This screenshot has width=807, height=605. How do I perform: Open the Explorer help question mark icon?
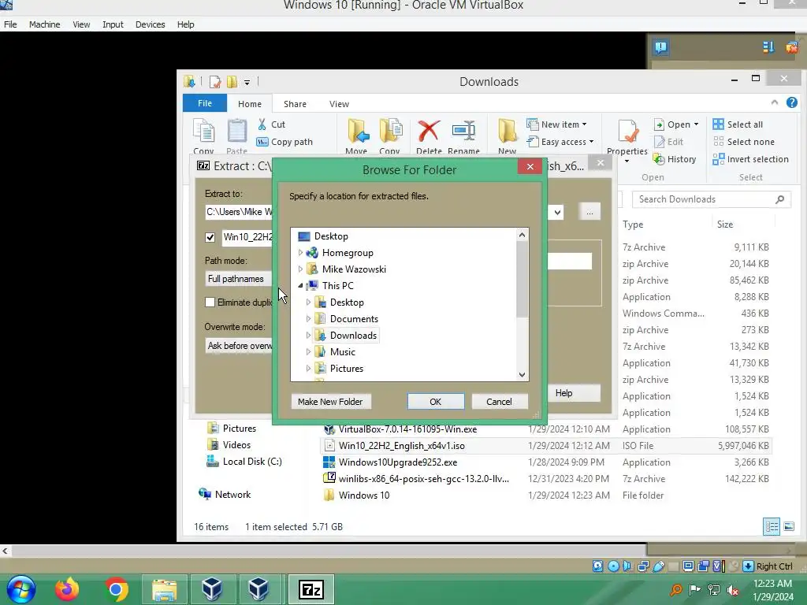(791, 102)
